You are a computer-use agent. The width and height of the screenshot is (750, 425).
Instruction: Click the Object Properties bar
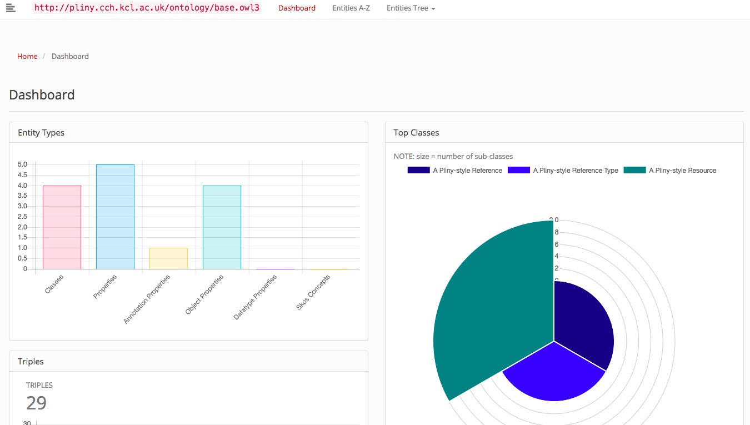(222, 227)
